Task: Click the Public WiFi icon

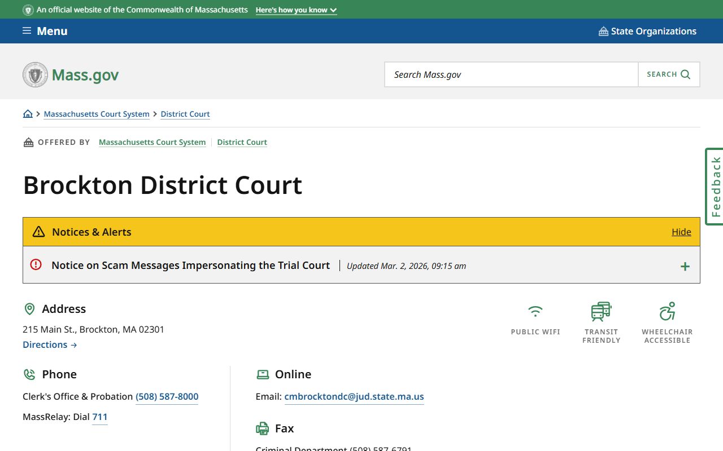Action: [x=535, y=311]
